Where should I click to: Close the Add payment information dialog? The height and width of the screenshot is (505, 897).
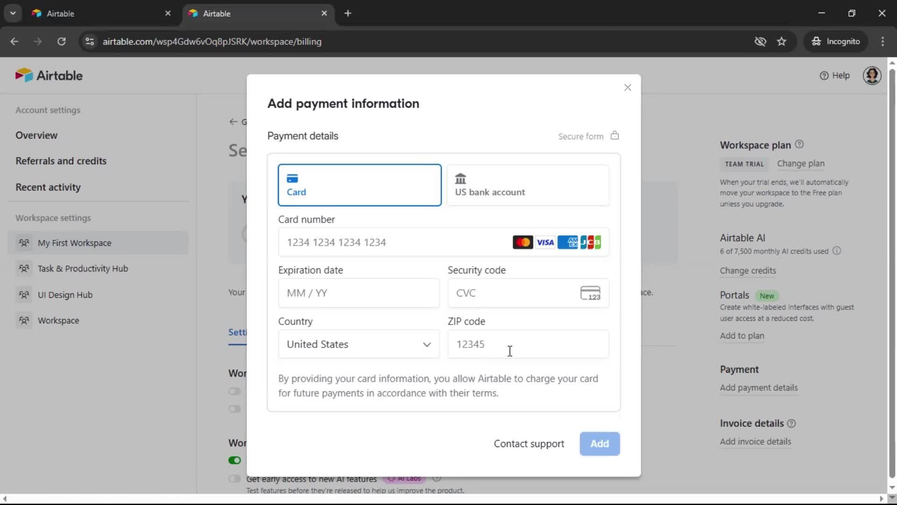coord(627,87)
